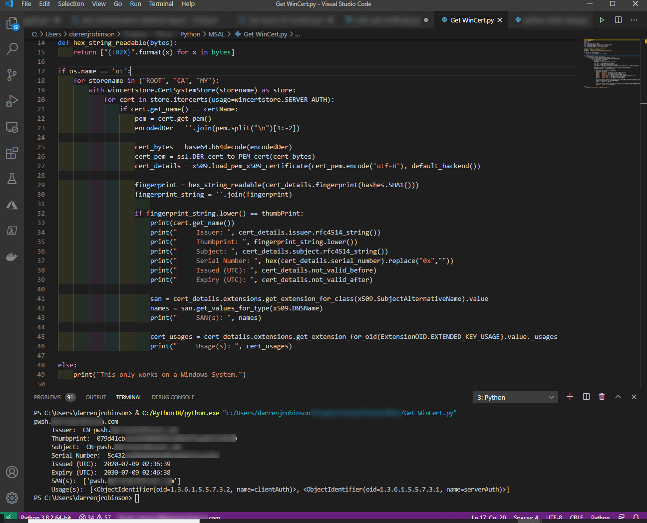Open the Source Control view
Screen dimensions: 647x523
pos(12,75)
